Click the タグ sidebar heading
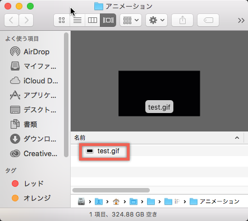This screenshot has height=221, width=248. [11, 170]
